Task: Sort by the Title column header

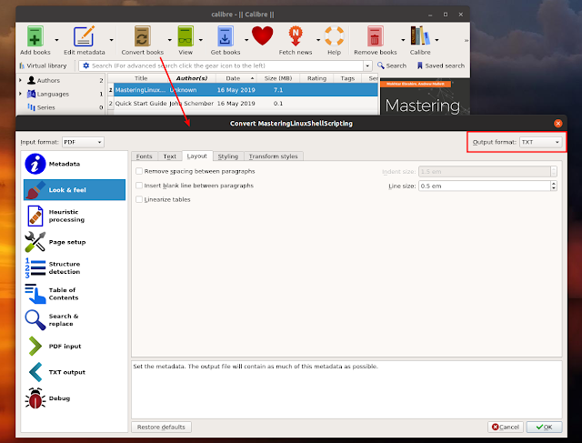Action: (141, 78)
